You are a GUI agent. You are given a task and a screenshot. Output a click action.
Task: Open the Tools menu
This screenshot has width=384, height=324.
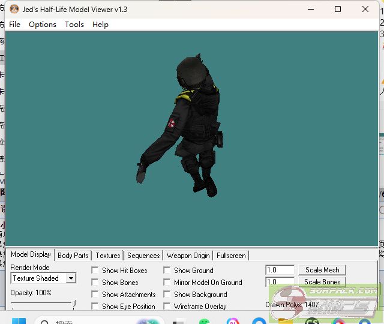(x=74, y=25)
